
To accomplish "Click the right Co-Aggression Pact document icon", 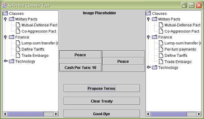I will point(161,31).
